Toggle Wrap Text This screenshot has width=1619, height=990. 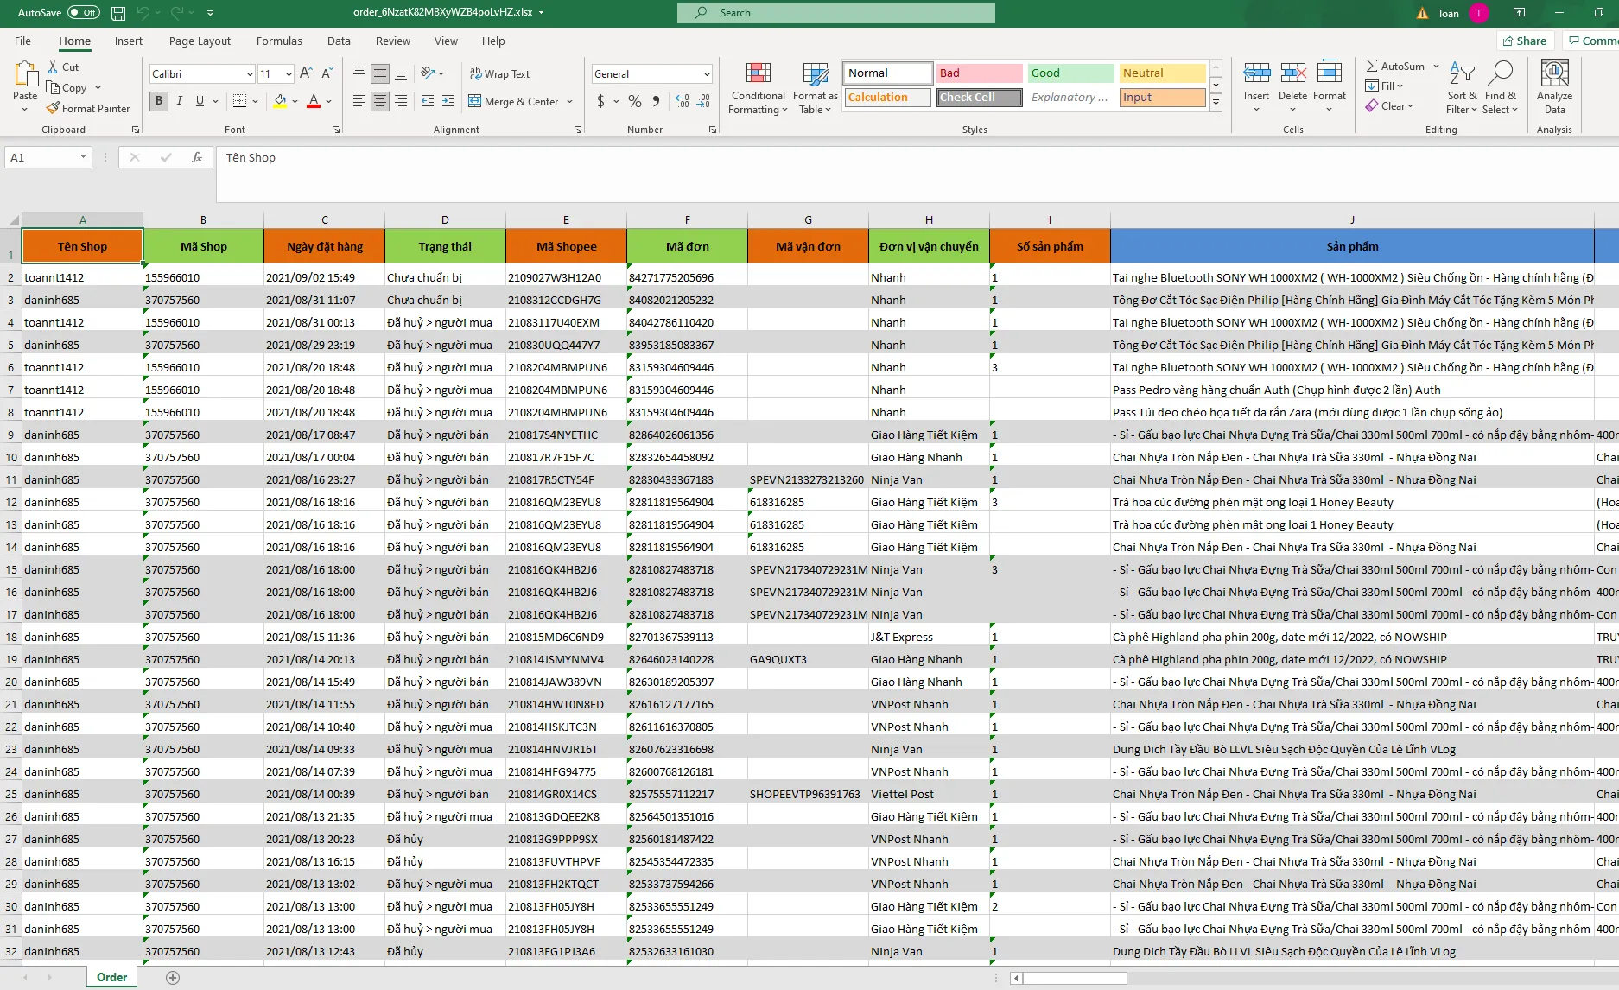pyautogui.click(x=499, y=74)
